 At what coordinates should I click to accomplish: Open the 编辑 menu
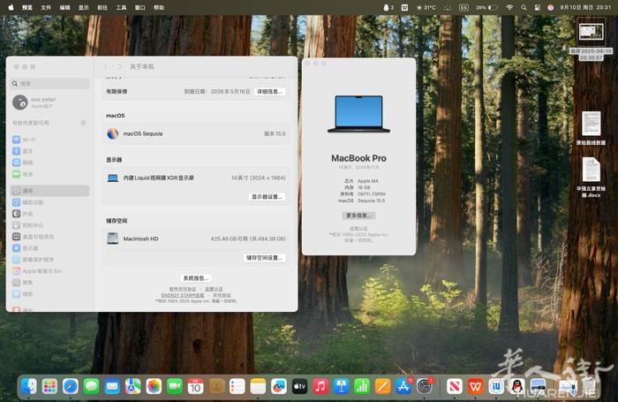65,7
